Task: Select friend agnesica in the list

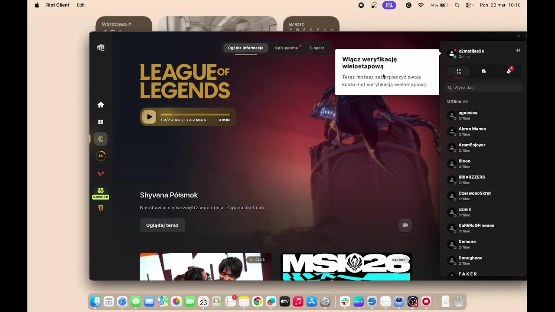Action: (484, 115)
